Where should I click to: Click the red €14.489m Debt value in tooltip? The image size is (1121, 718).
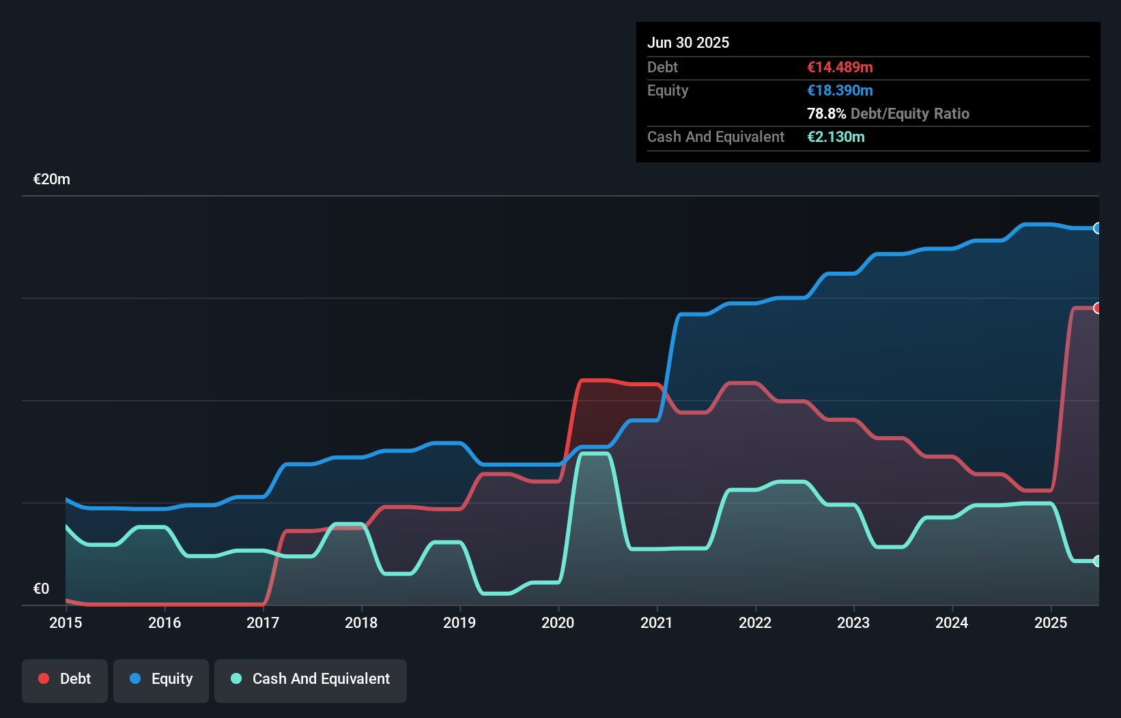click(x=839, y=67)
